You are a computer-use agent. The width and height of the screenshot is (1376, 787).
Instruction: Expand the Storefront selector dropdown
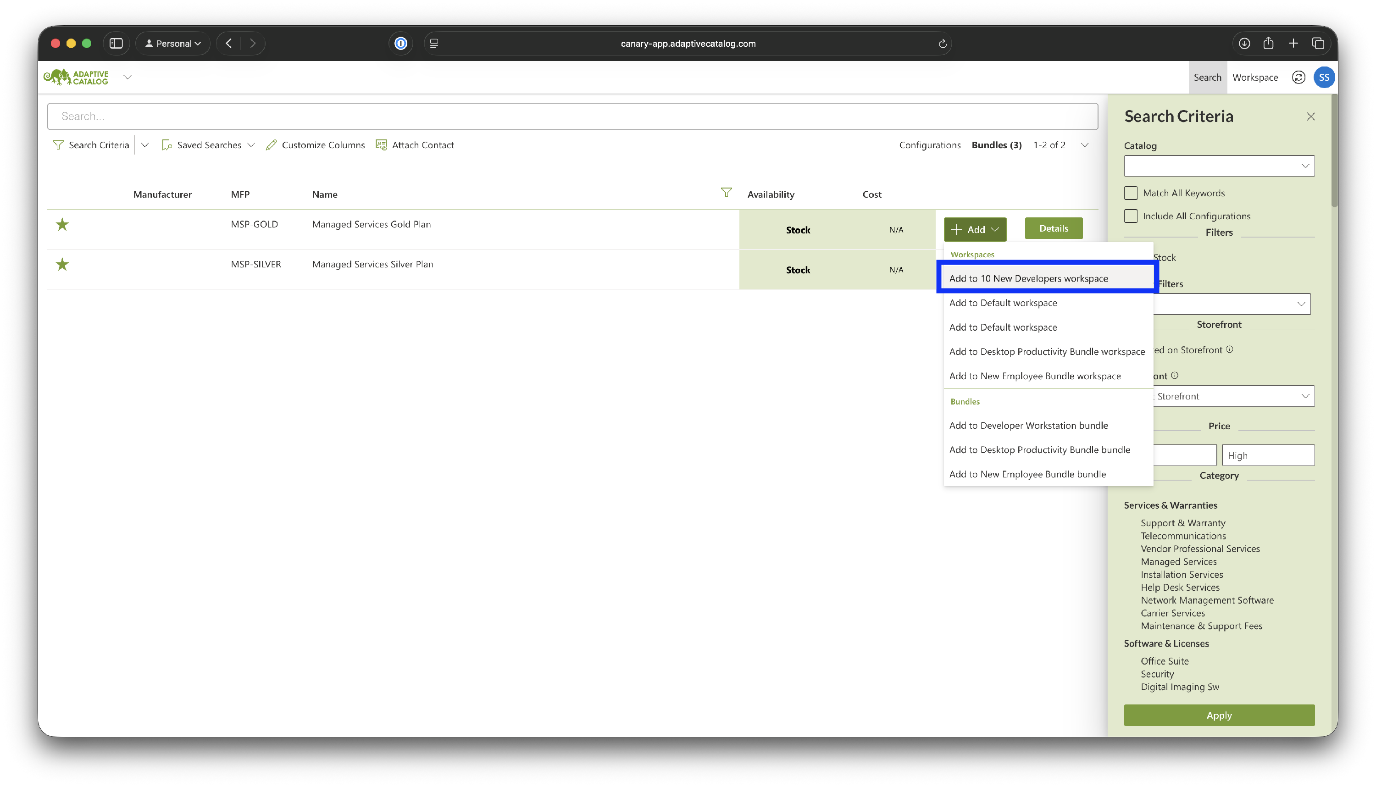tap(1232, 396)
